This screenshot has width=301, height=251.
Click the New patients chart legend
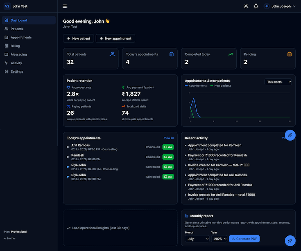click(221, 86)
